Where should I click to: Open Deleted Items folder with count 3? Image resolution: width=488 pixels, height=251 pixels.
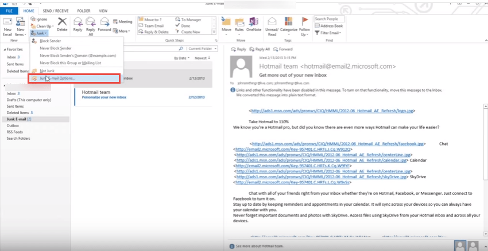pos(20,113)
